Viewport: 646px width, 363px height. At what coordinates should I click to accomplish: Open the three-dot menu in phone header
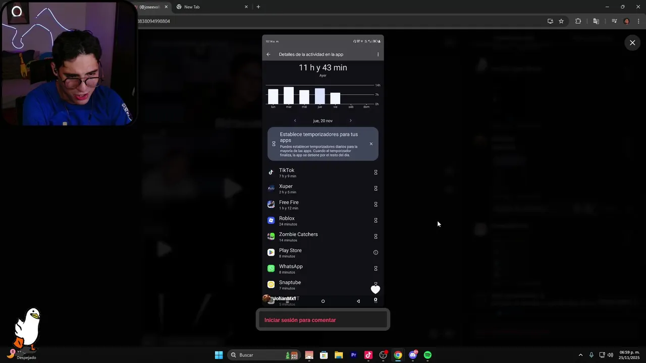click(x=378, y=54)
